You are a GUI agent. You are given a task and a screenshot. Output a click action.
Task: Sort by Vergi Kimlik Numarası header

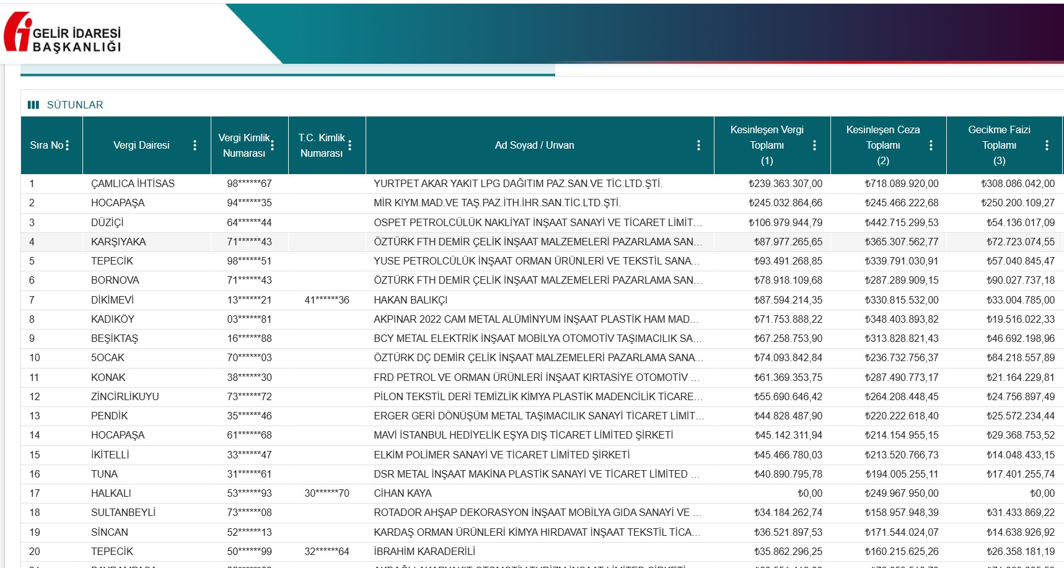tap(244, 145)
